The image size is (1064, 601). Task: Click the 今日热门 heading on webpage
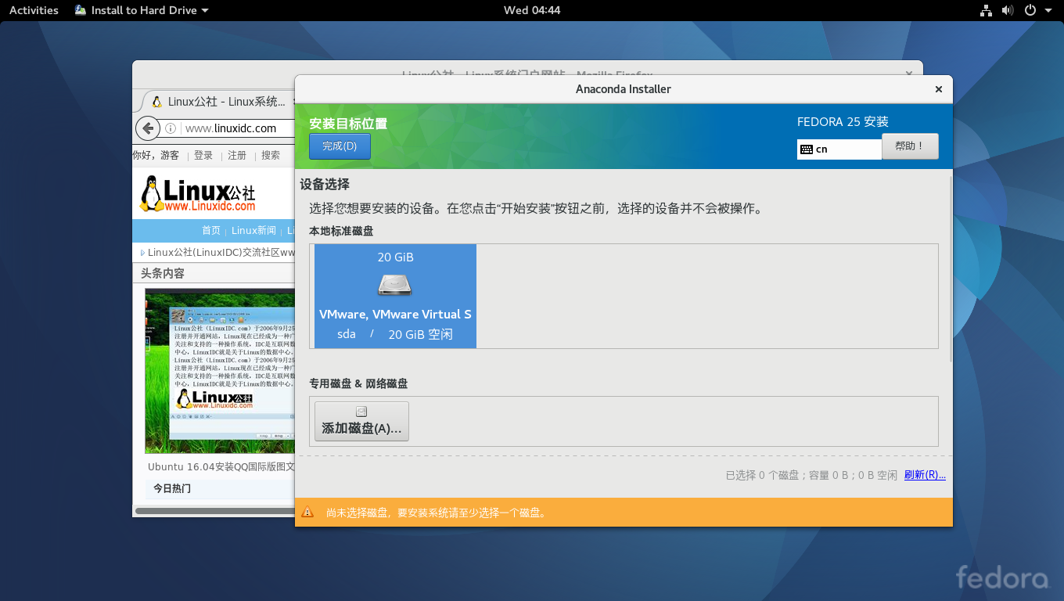(x=171, y=488)
